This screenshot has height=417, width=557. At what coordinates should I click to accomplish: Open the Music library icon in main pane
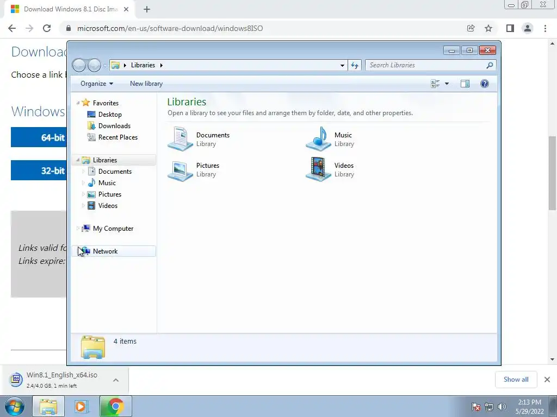click(318, 140)
